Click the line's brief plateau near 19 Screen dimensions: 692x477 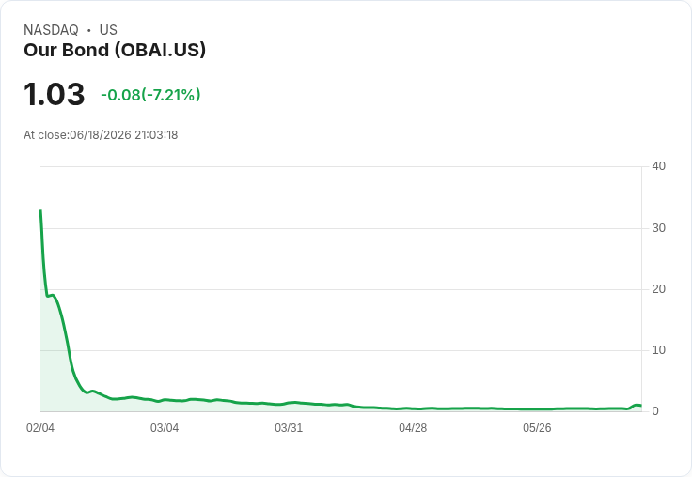pos(51,296)
